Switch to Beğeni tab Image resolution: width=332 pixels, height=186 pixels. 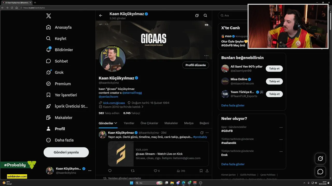[204, 123]
